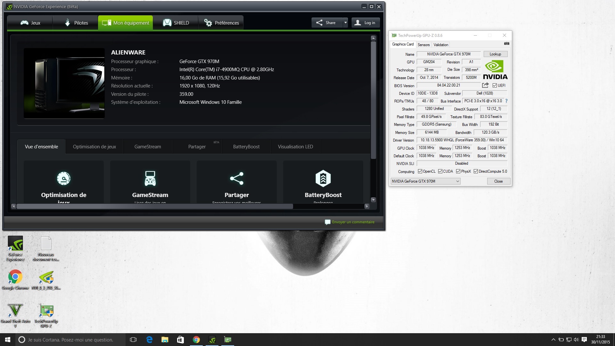Open the GPU selection dropdown in GPU-Z
This screenshot has width=615, height=346.
click(425, 181)
